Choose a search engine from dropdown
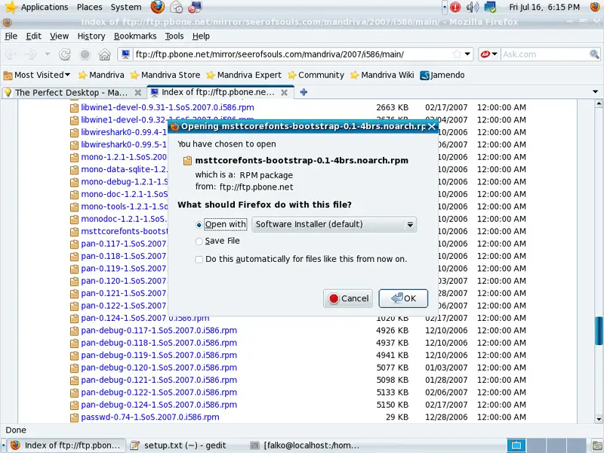 489,54
